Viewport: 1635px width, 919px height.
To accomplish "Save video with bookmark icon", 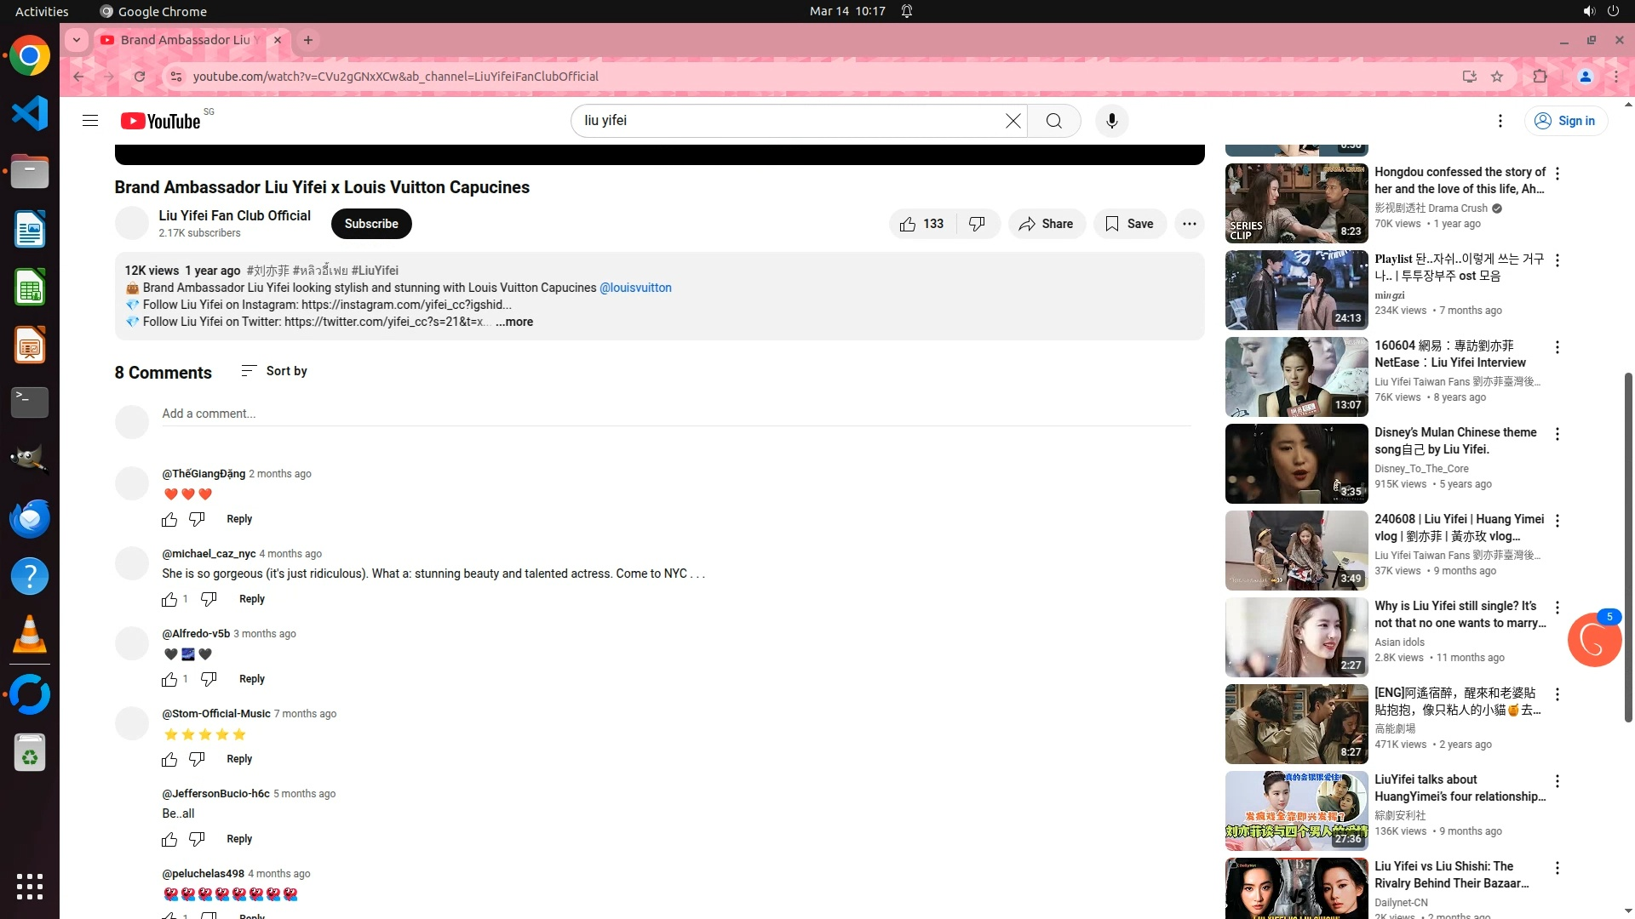I will pos(1129,224).
